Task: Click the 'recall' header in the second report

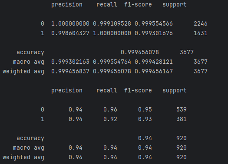Action: tap(107, 90)
